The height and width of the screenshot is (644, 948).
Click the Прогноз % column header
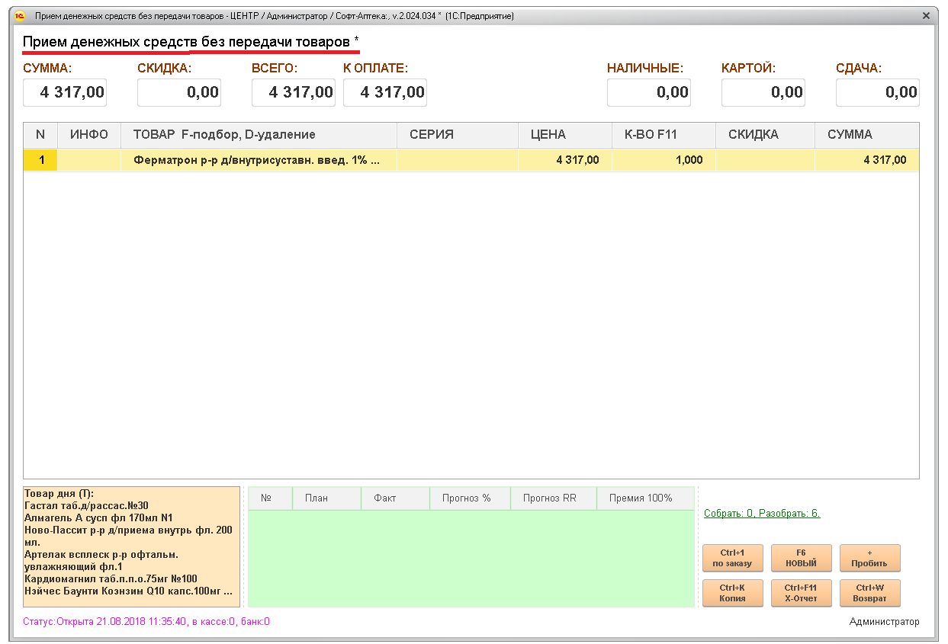coord(469,498)
